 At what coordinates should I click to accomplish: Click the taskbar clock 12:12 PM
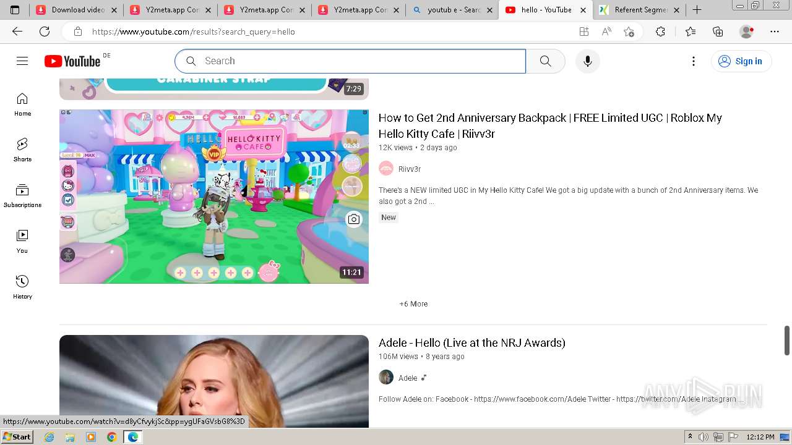coord(760,437)
